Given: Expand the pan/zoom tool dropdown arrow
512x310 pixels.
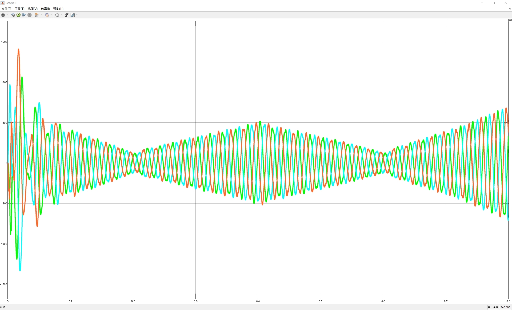Looking at the screenshot, I should pyautogui.click(x=51, y=15).
